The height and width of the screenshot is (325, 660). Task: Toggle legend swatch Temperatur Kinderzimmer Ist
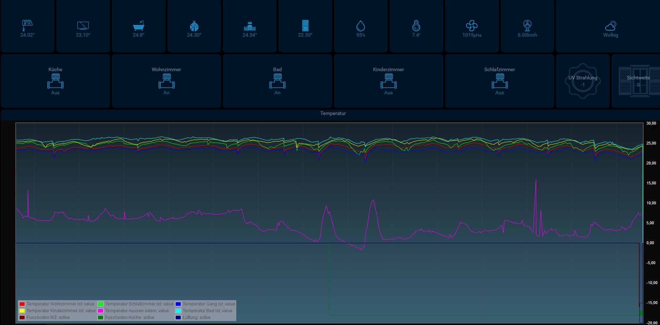(x=22, y=311)
